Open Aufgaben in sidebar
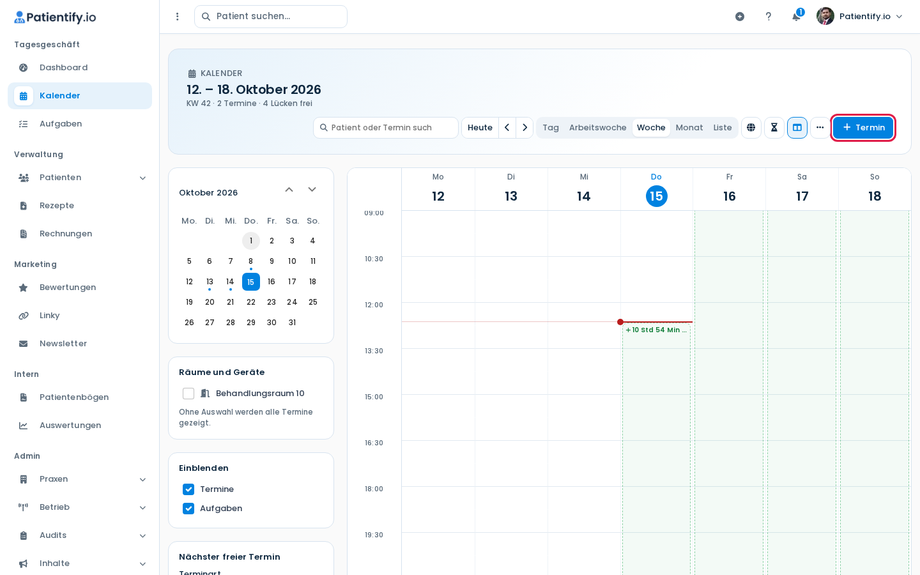 80,124
